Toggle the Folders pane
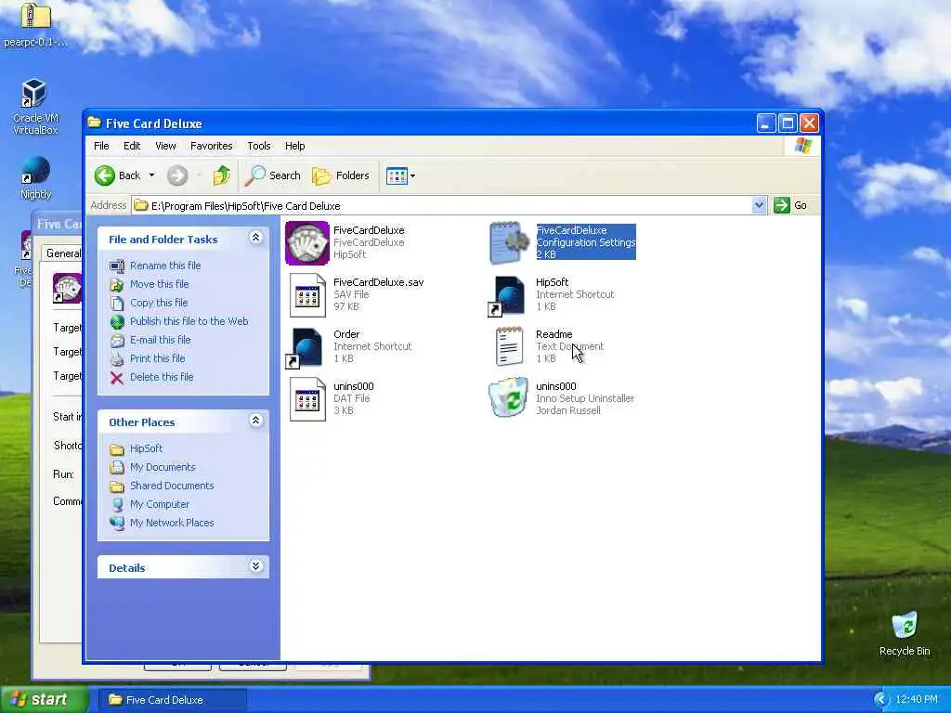The width and height of the screenshot is (951, 713). (340, 175)
